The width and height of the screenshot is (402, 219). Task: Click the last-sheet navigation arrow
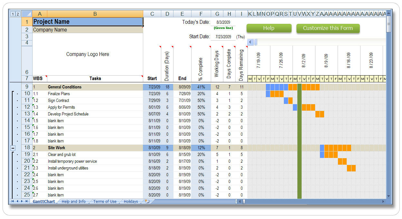click(x=26, y=202)
